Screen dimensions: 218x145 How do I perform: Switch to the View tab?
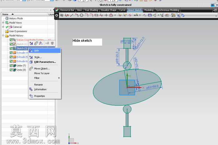(79, 10)
